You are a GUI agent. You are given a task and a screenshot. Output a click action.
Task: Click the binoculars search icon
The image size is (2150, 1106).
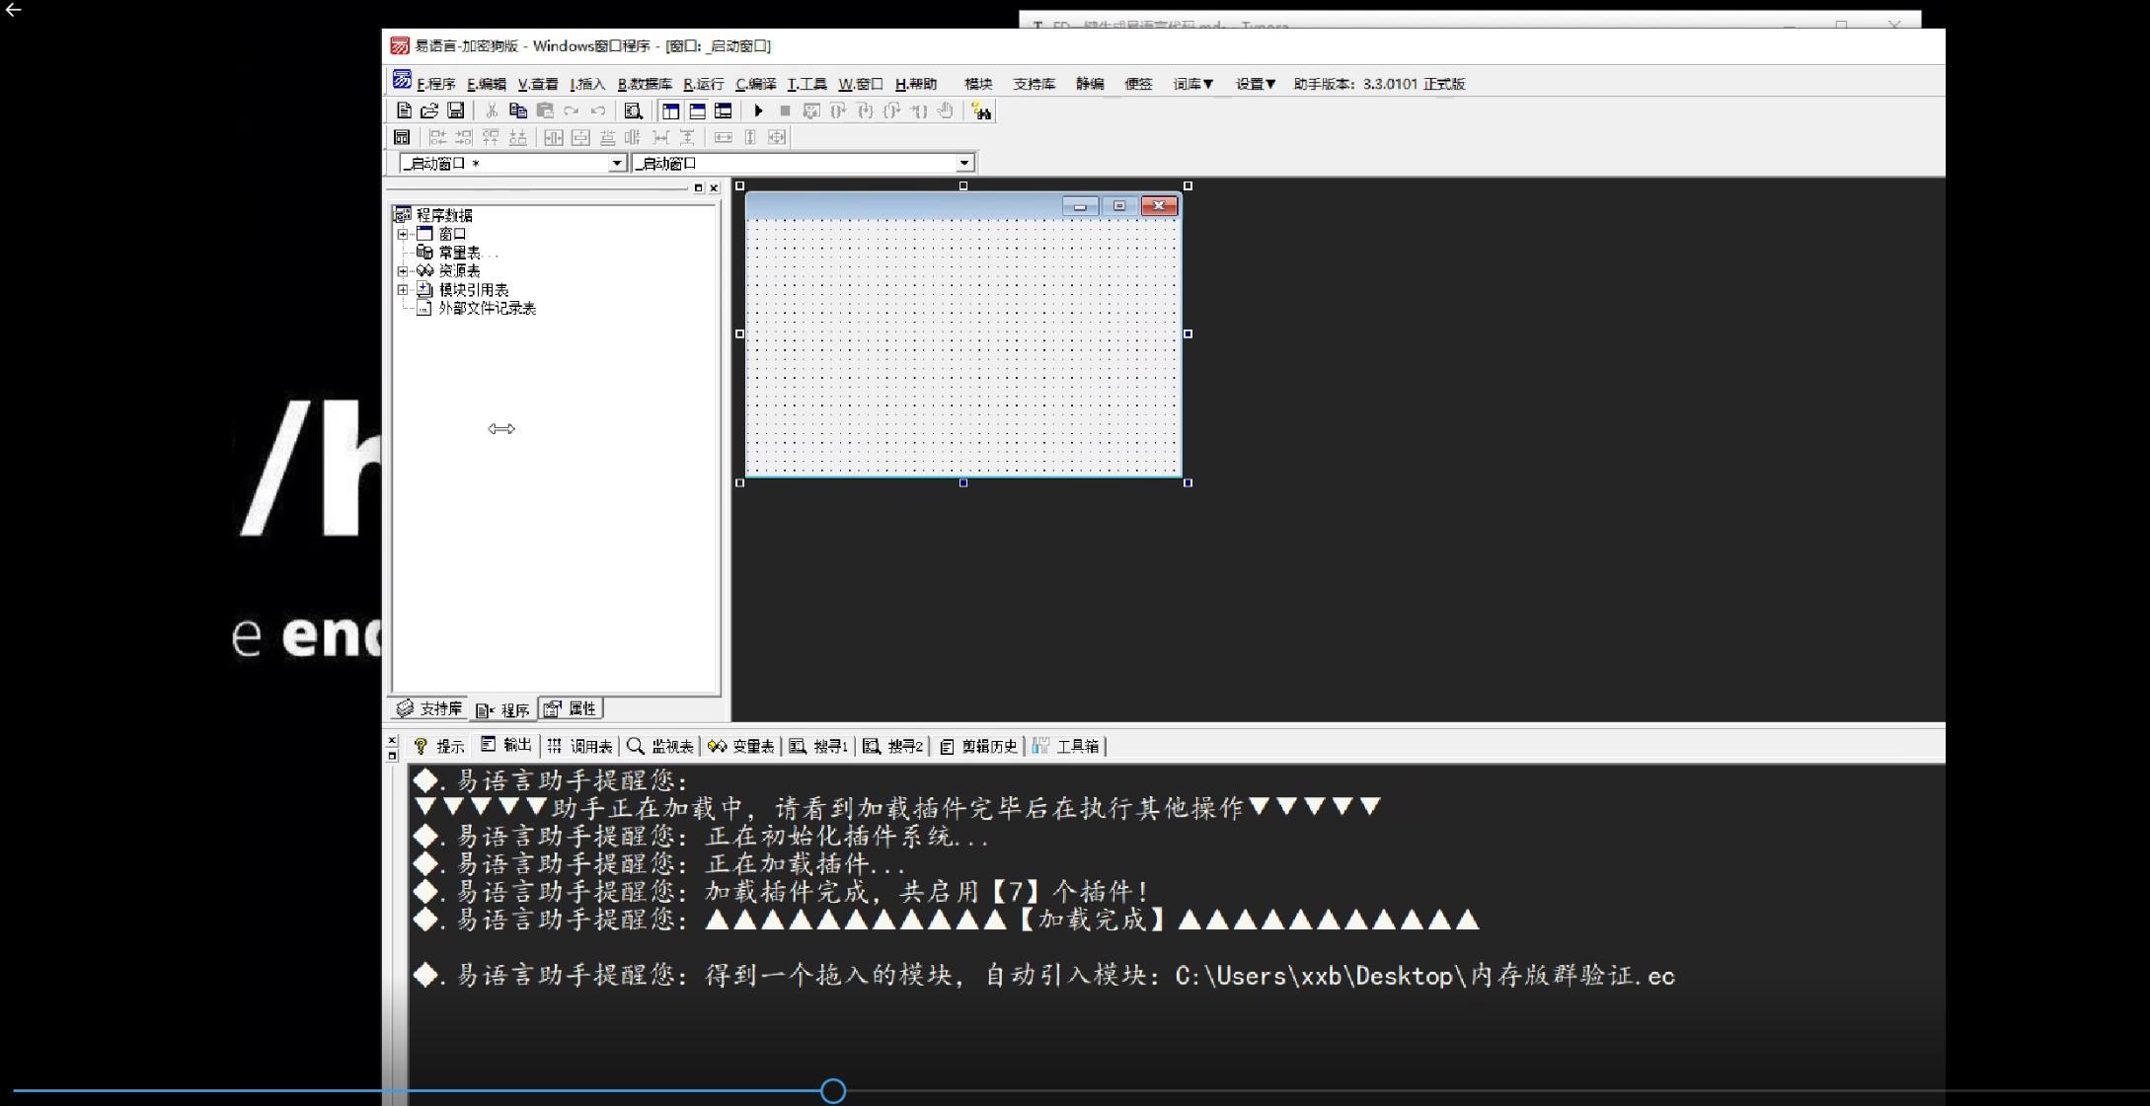tap(980, 111)
